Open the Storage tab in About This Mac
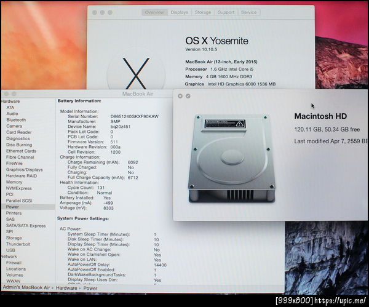Viewport: 369px width, 307px height. (x=202, y=12)
